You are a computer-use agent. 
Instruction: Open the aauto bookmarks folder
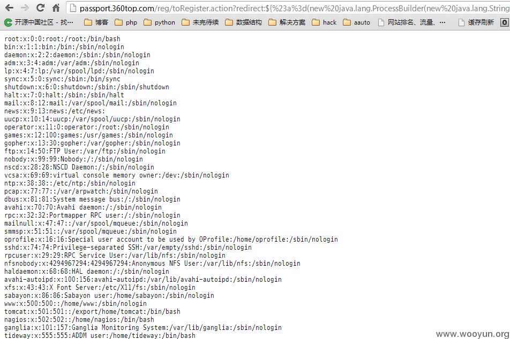tap(357, 22)
